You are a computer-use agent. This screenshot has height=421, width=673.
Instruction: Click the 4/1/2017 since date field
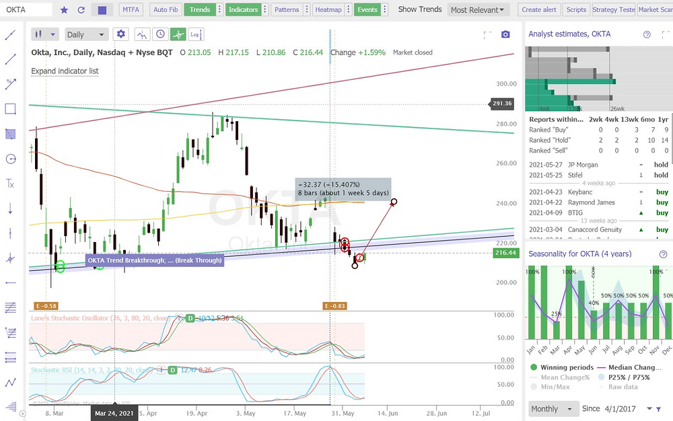(621, 409)
